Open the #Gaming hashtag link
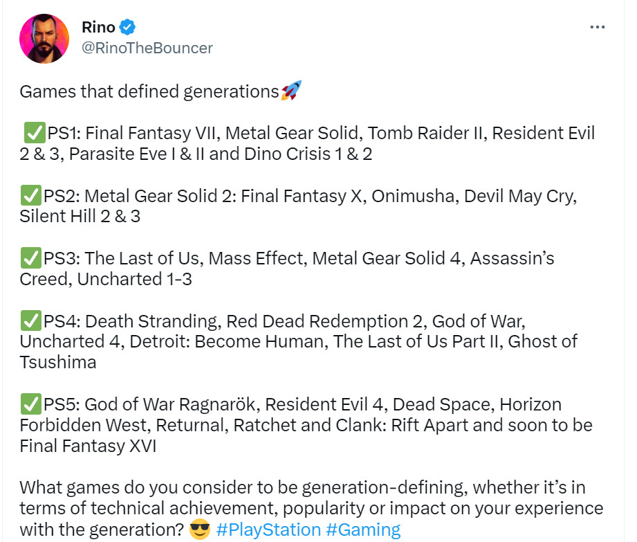 [x=362, y=529]
